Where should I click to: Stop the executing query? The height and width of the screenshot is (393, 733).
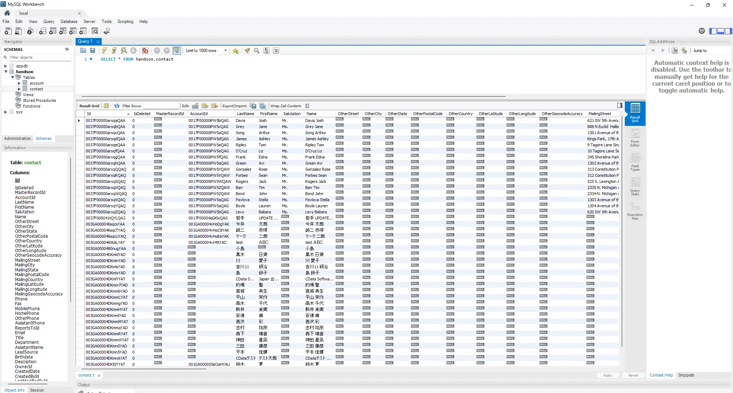134,51
